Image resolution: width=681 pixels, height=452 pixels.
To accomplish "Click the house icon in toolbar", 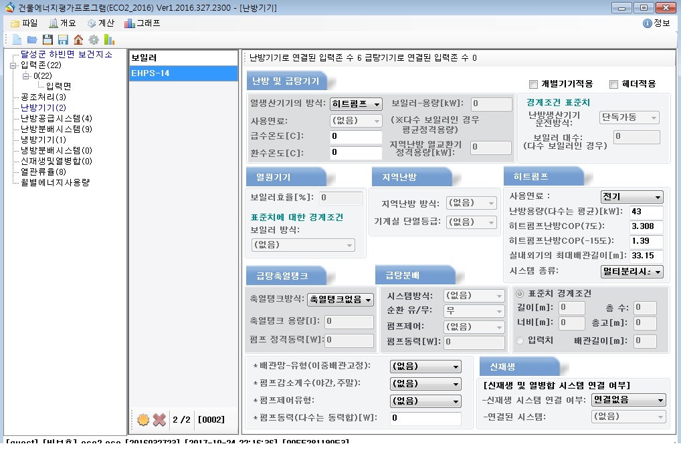I will coord(78,39).
